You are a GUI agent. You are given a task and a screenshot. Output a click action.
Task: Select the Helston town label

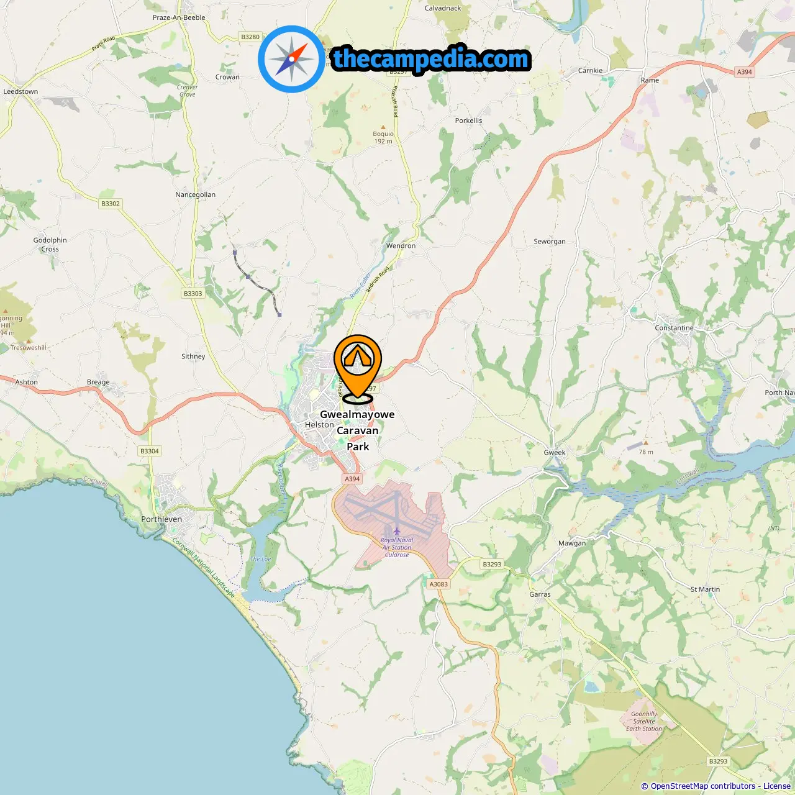click(x=319, y=425)
